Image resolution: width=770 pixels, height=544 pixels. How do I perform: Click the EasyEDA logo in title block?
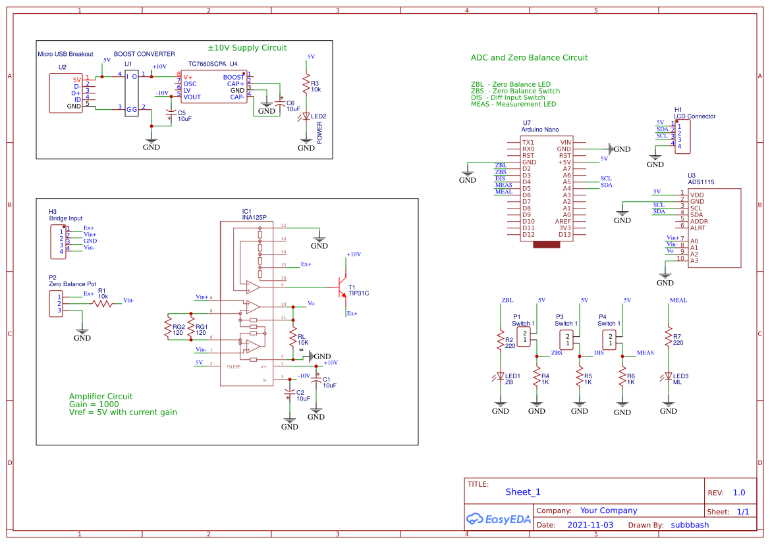coord(499,520)
